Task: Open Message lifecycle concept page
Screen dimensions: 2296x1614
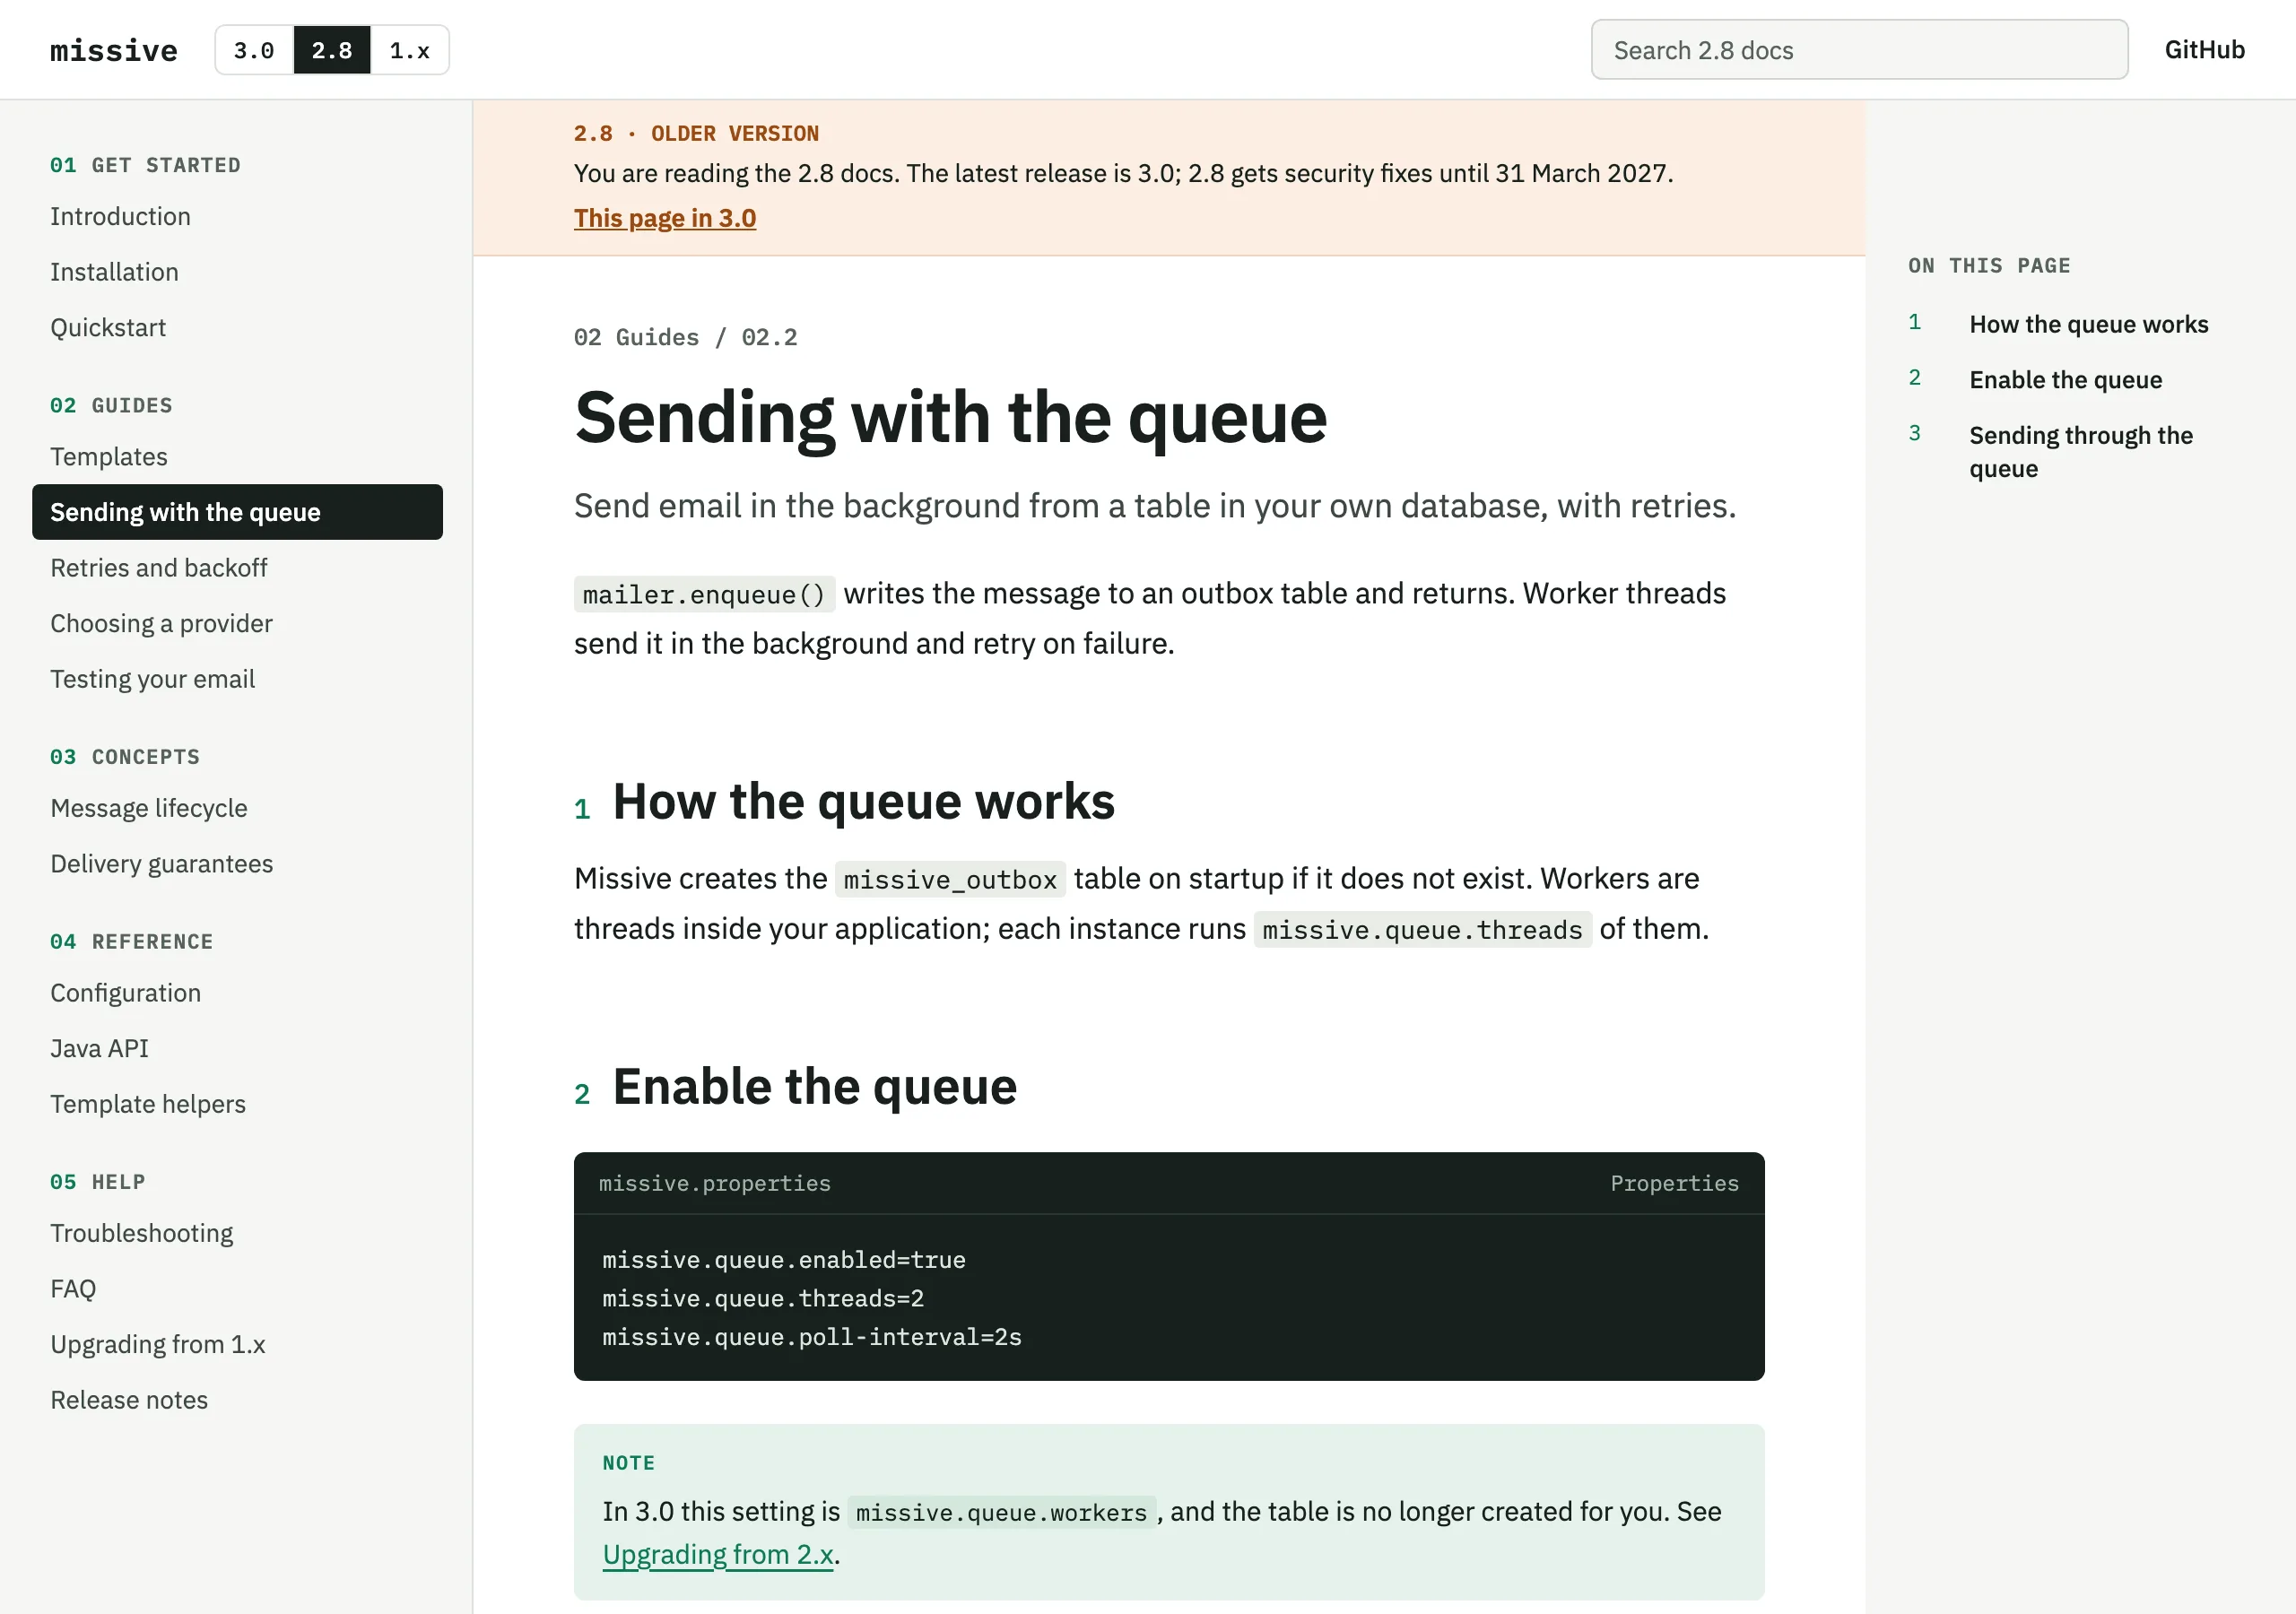Action: click(x=149, y=808)
